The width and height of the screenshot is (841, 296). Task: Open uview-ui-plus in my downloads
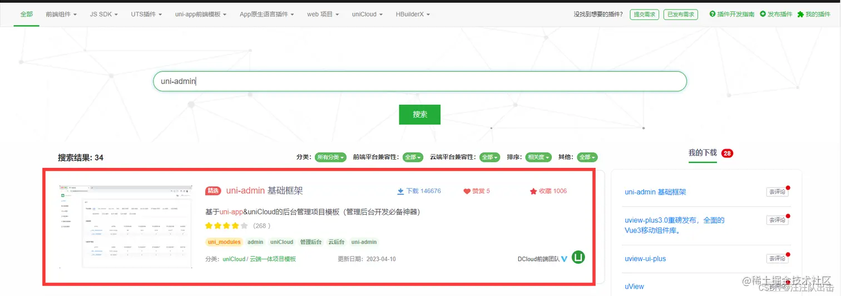645,259
